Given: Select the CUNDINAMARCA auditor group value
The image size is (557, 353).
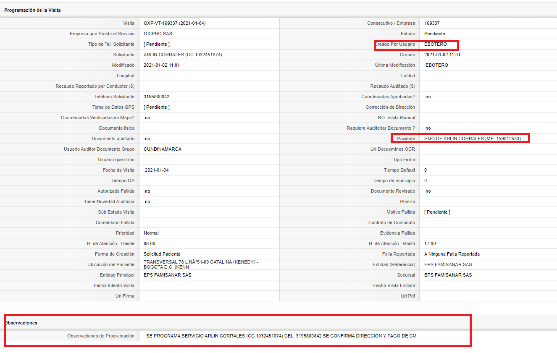Looking at the screenshot, I should (163, 149).
